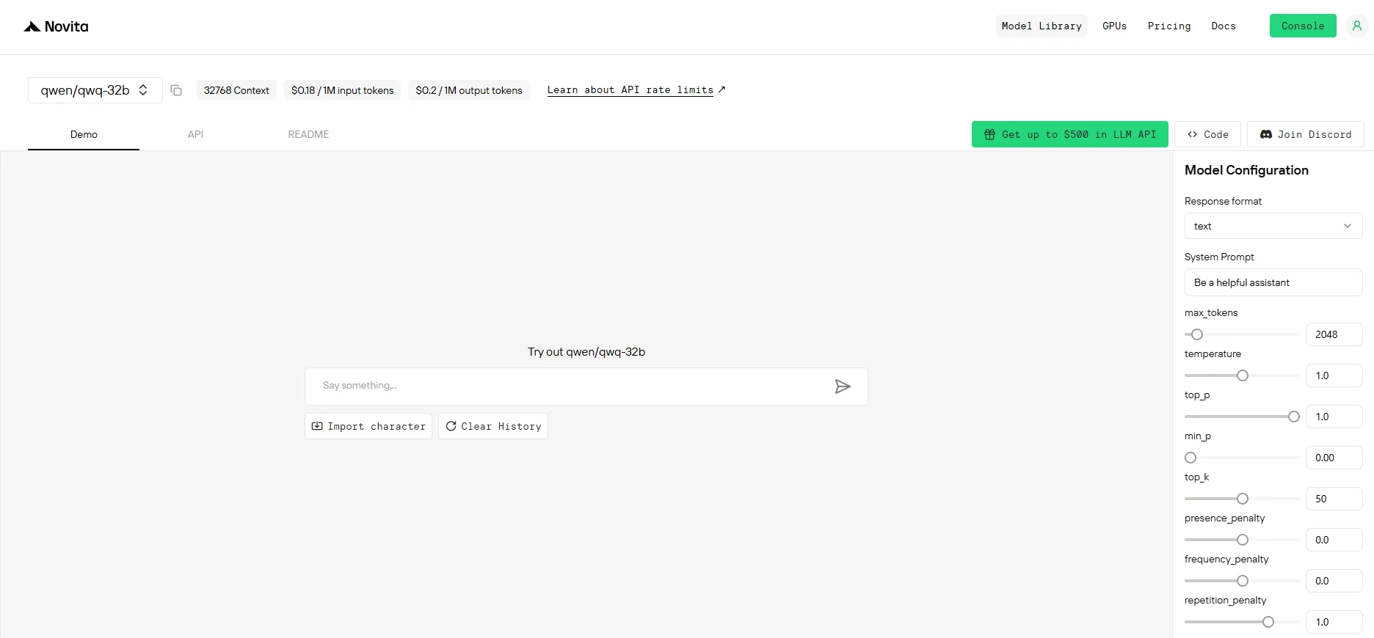This screenshot has width=1374, height=638.
Task: Click the presence_penalty slider handle
Action: coord(1243,540)
